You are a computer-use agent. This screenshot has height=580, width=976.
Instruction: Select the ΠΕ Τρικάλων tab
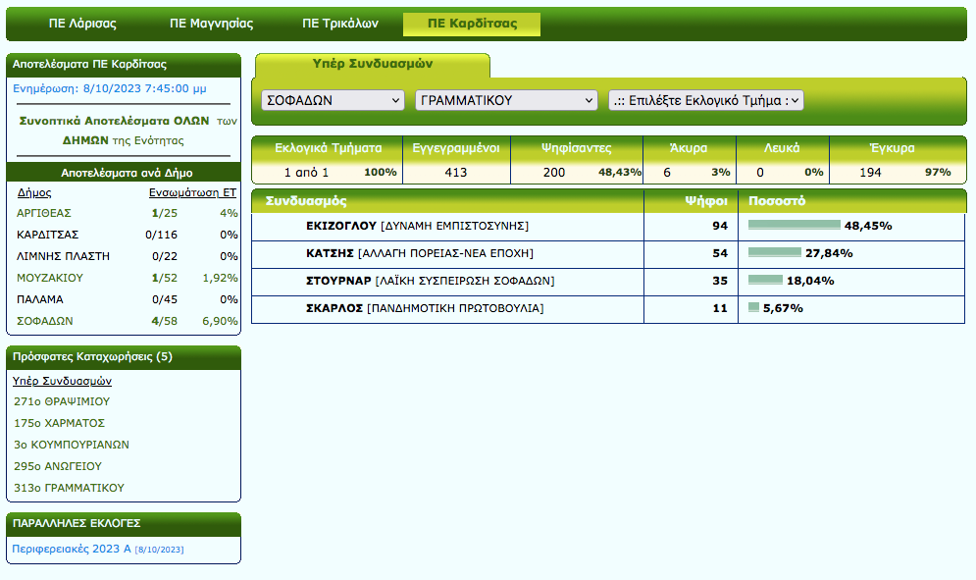[340, 24]
